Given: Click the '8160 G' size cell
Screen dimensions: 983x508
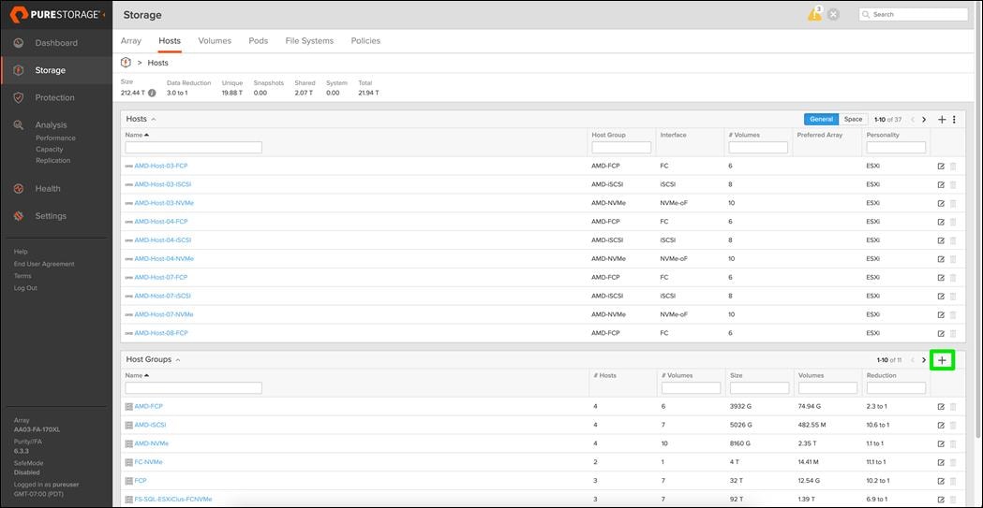Looking at the screenshot, I should point(741,443).
